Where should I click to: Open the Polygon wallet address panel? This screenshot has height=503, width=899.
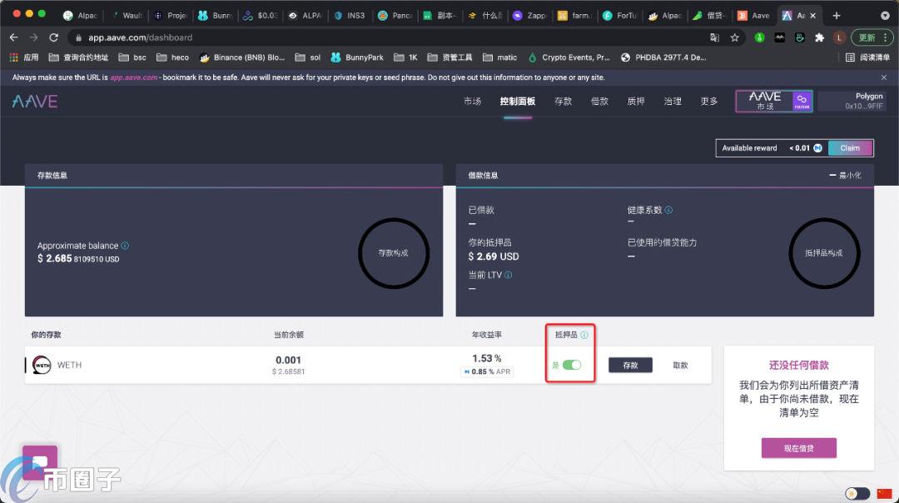tap(852, 101)
